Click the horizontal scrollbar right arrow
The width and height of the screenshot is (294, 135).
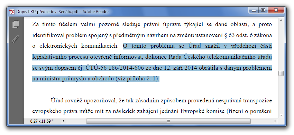point(275,121)
